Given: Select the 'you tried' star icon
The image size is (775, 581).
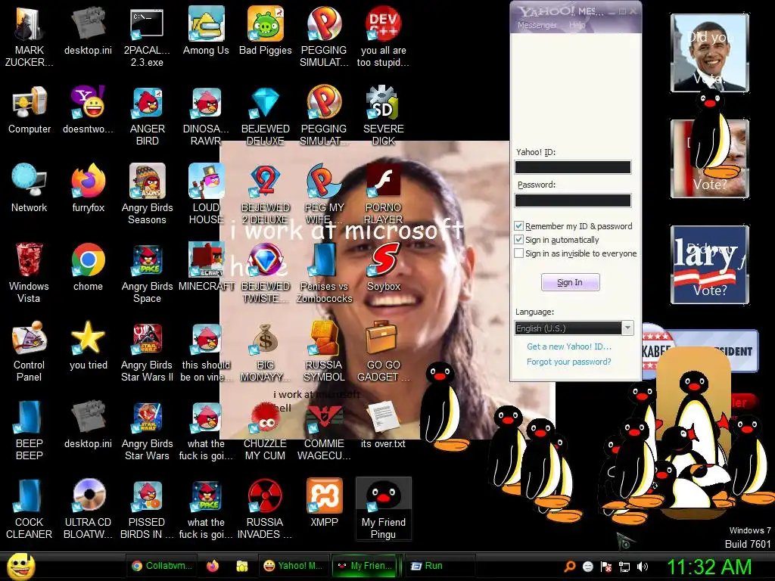Looking at the screenshot, I should coord(88,345).
